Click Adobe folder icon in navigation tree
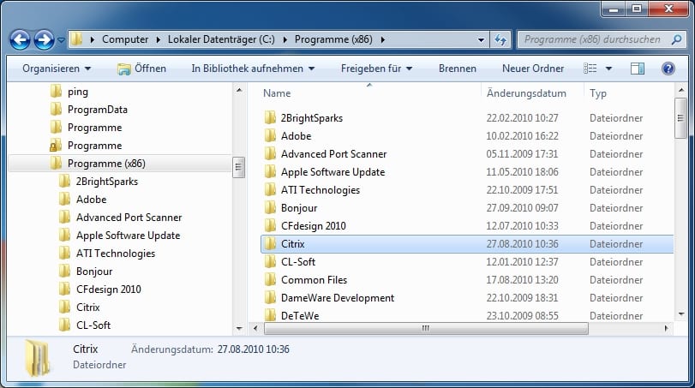 tap(65, 200)
